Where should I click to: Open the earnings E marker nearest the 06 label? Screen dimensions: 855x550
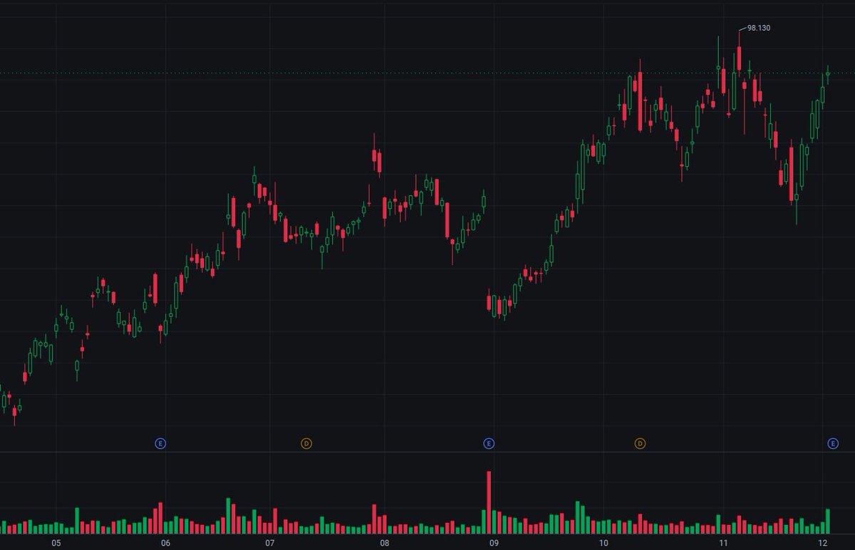click(160, 444)
